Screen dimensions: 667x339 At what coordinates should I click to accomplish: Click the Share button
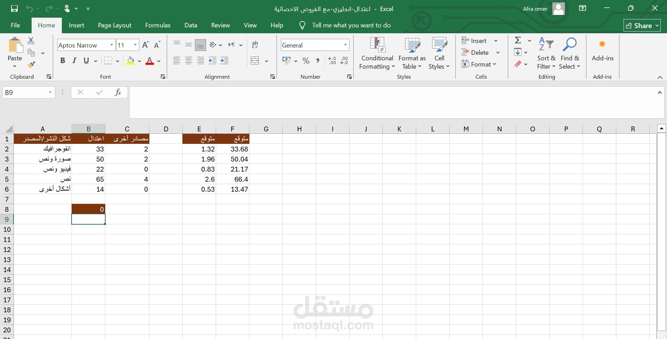pyautogui.click(x=642, y=25)
